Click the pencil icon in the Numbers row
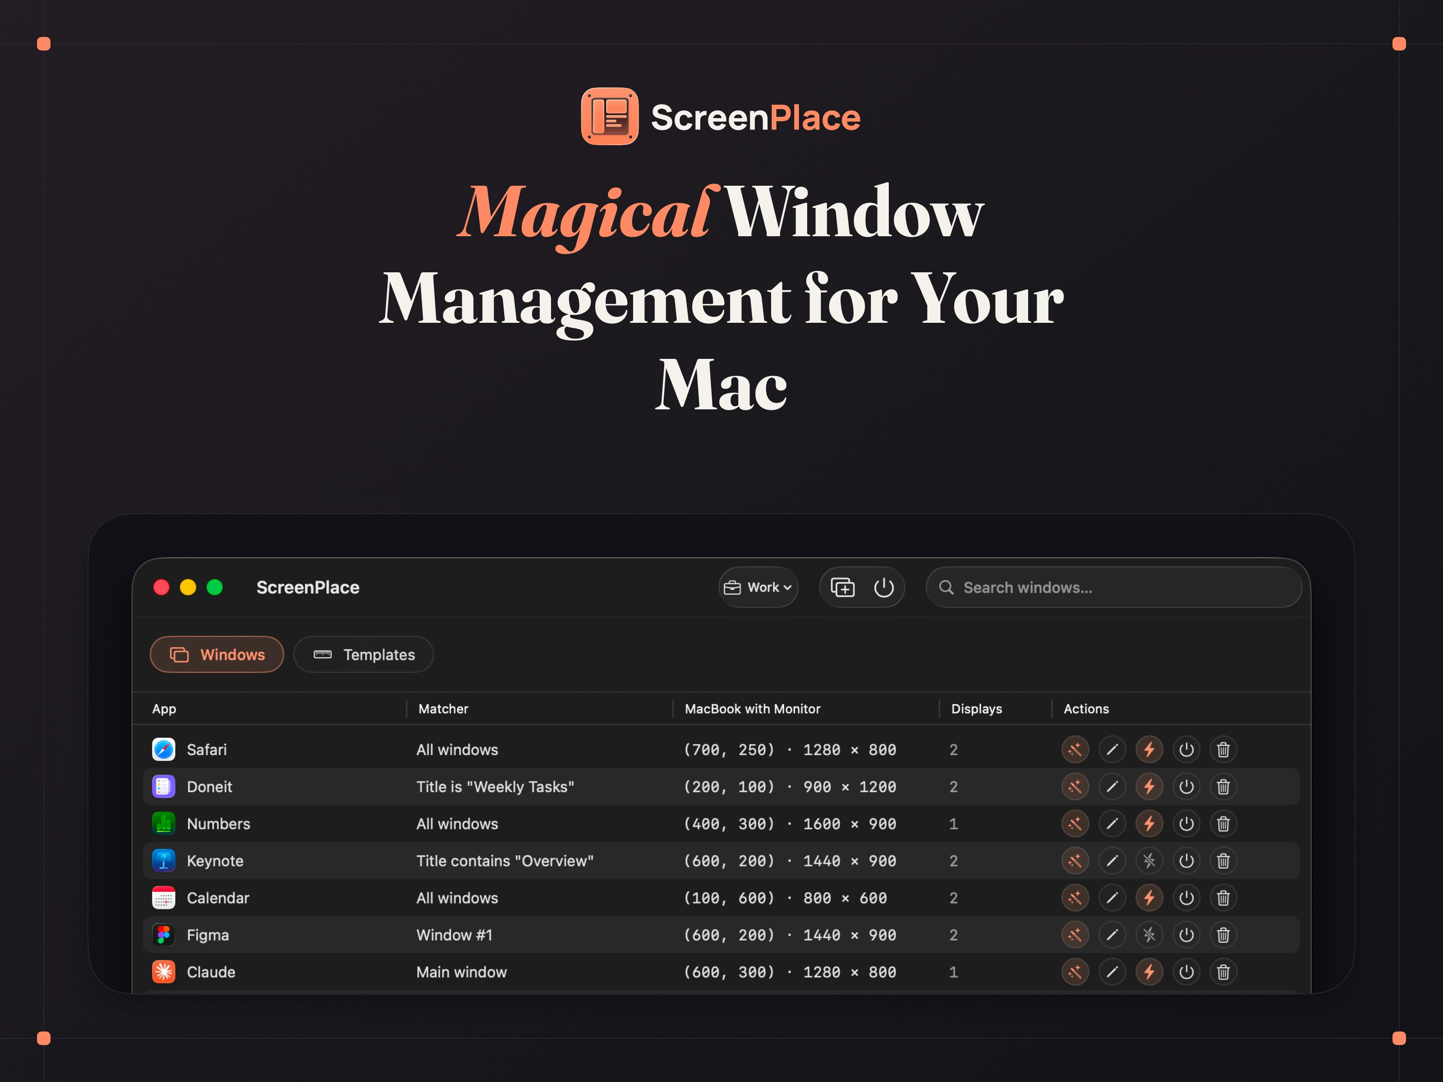This screenshot has height=1082, width=1443. tap(1112, 824)
